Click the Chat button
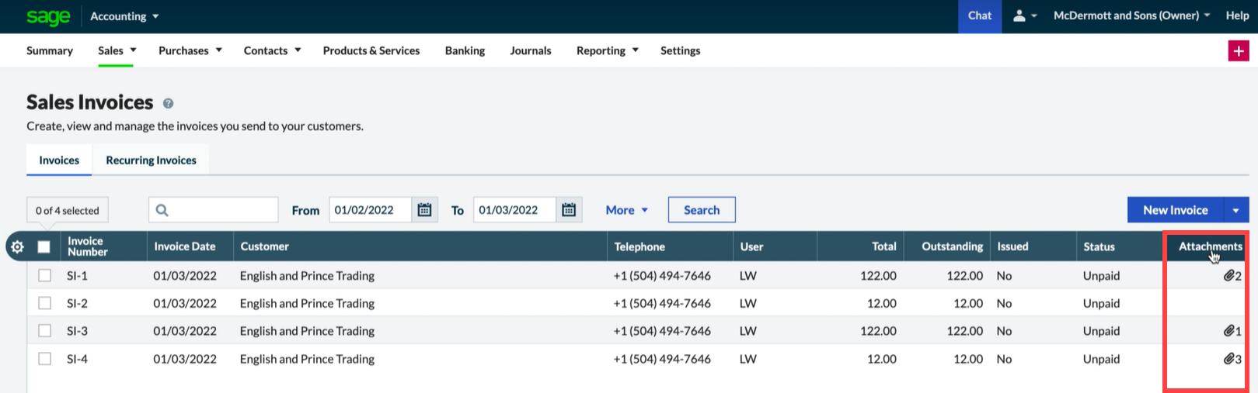The width and height of the screenshot is (1258, 393). click(979, 16)
